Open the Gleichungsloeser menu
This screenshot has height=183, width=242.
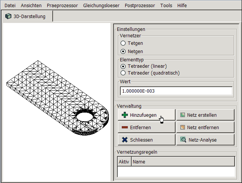coord(101,6)
